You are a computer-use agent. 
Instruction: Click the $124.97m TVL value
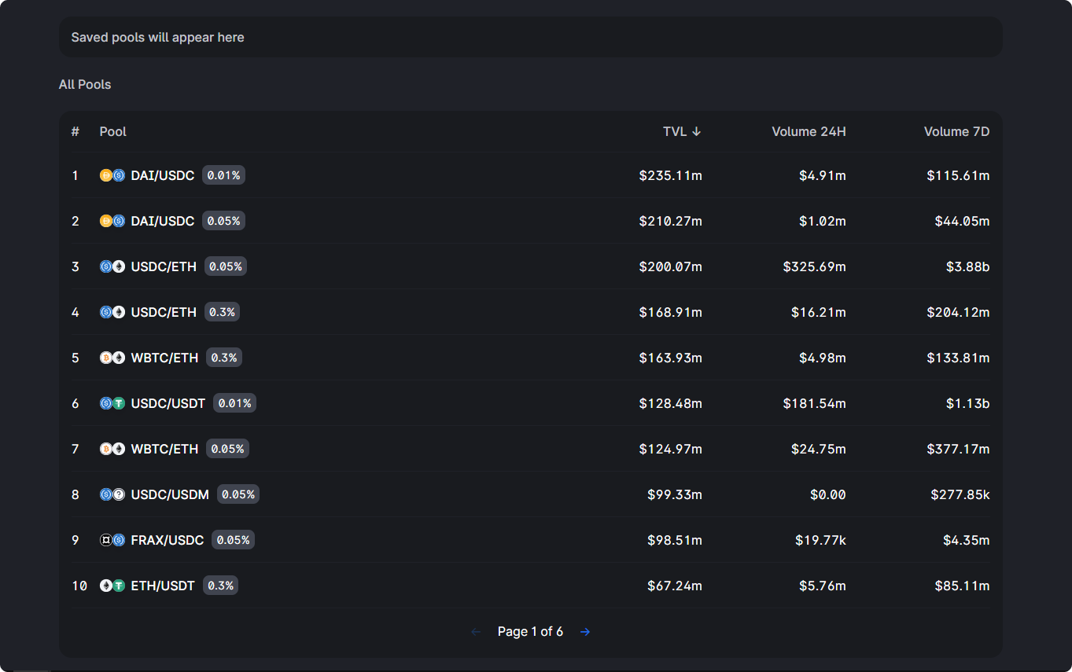coord(671,449)
